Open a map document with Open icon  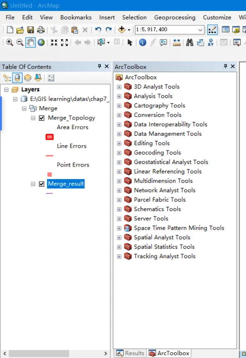point(20,30)
